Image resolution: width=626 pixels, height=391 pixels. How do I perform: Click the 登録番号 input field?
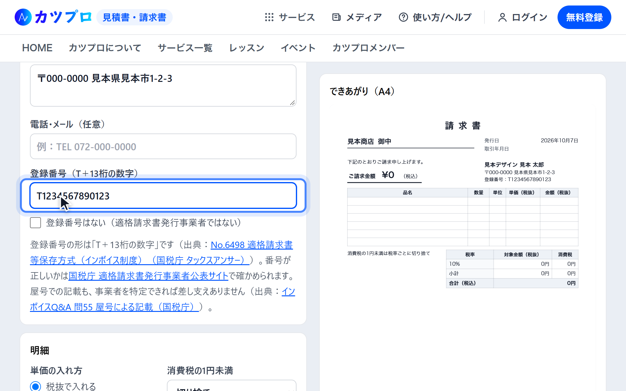click(163, 196)
